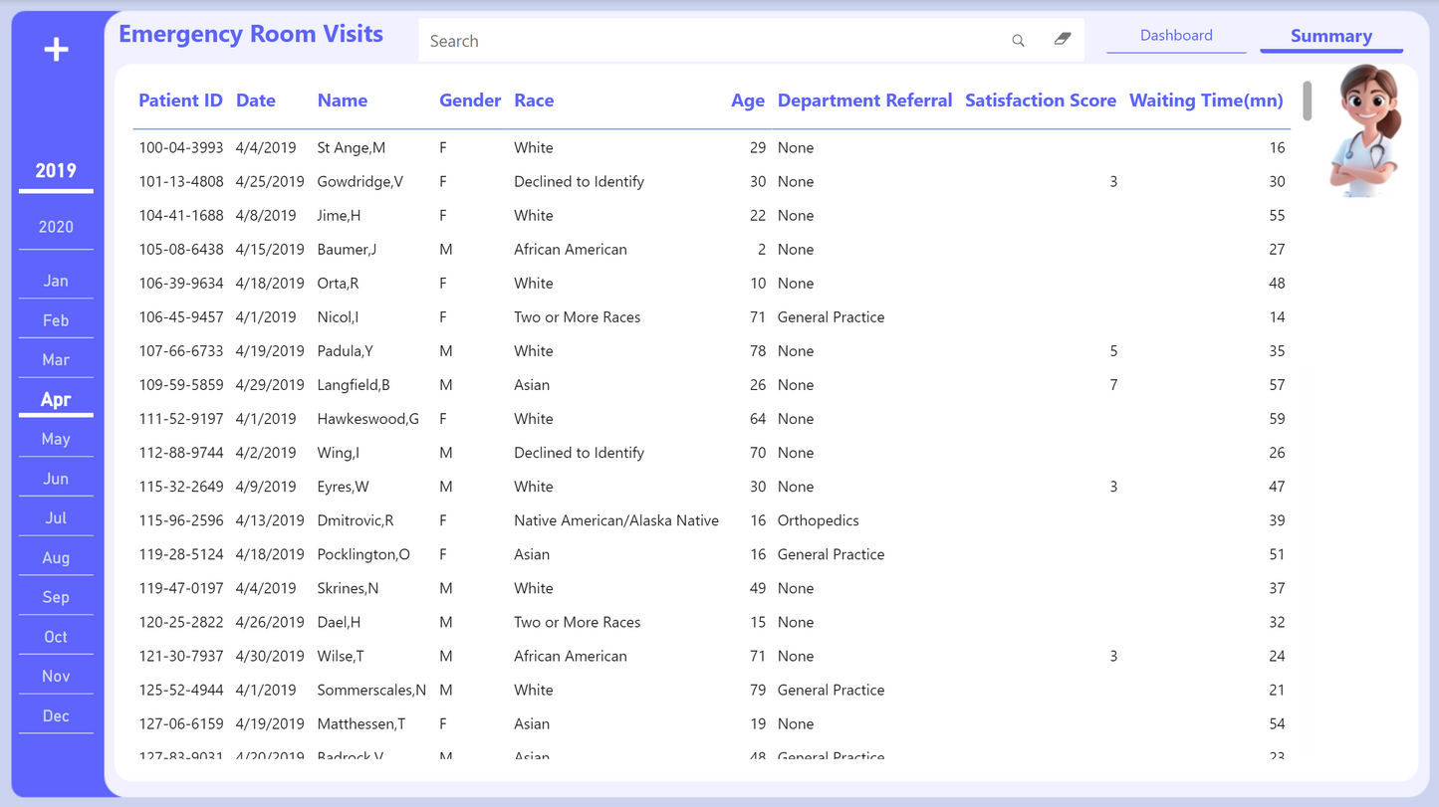Click Declined to Identify in Wing,I row
This screenshot has width=1439, height=807.
pos(579,453)
